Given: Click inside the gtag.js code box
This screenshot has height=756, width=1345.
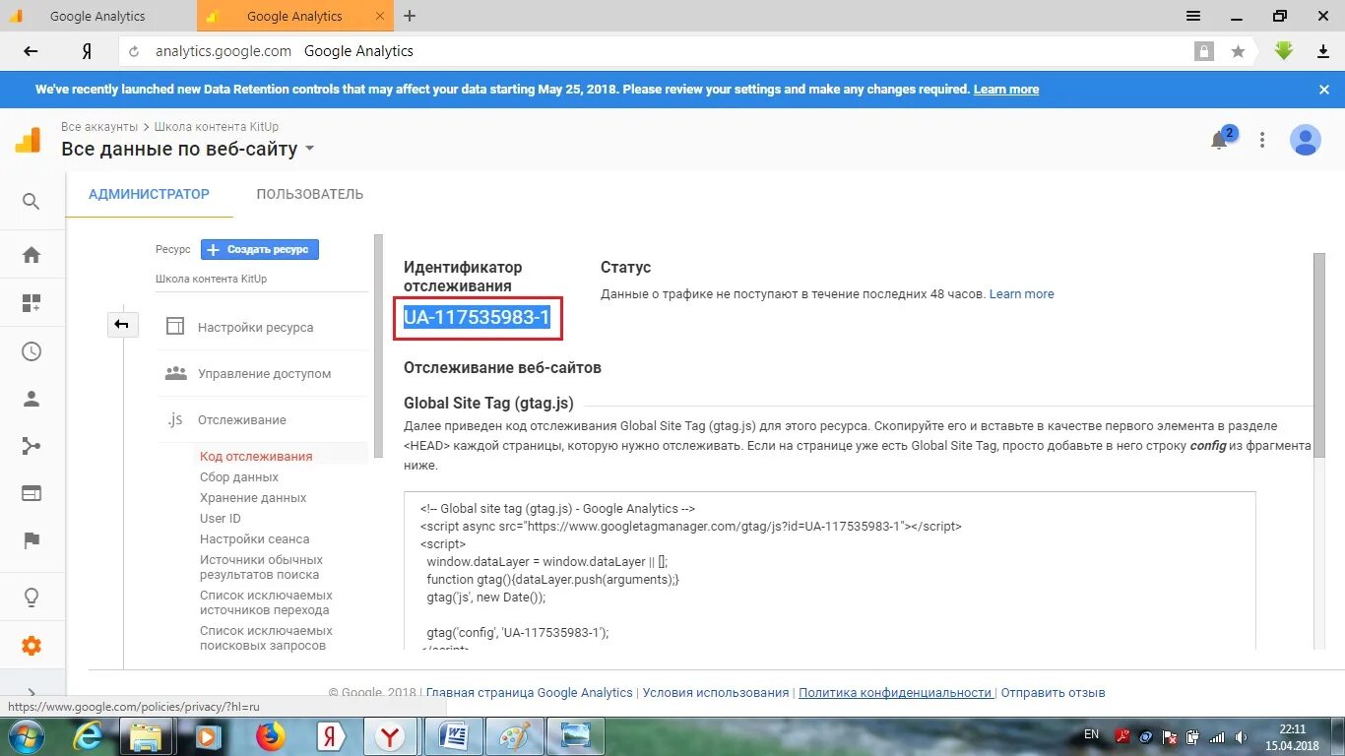Looking at the screenshot, I should pos(829,571).
